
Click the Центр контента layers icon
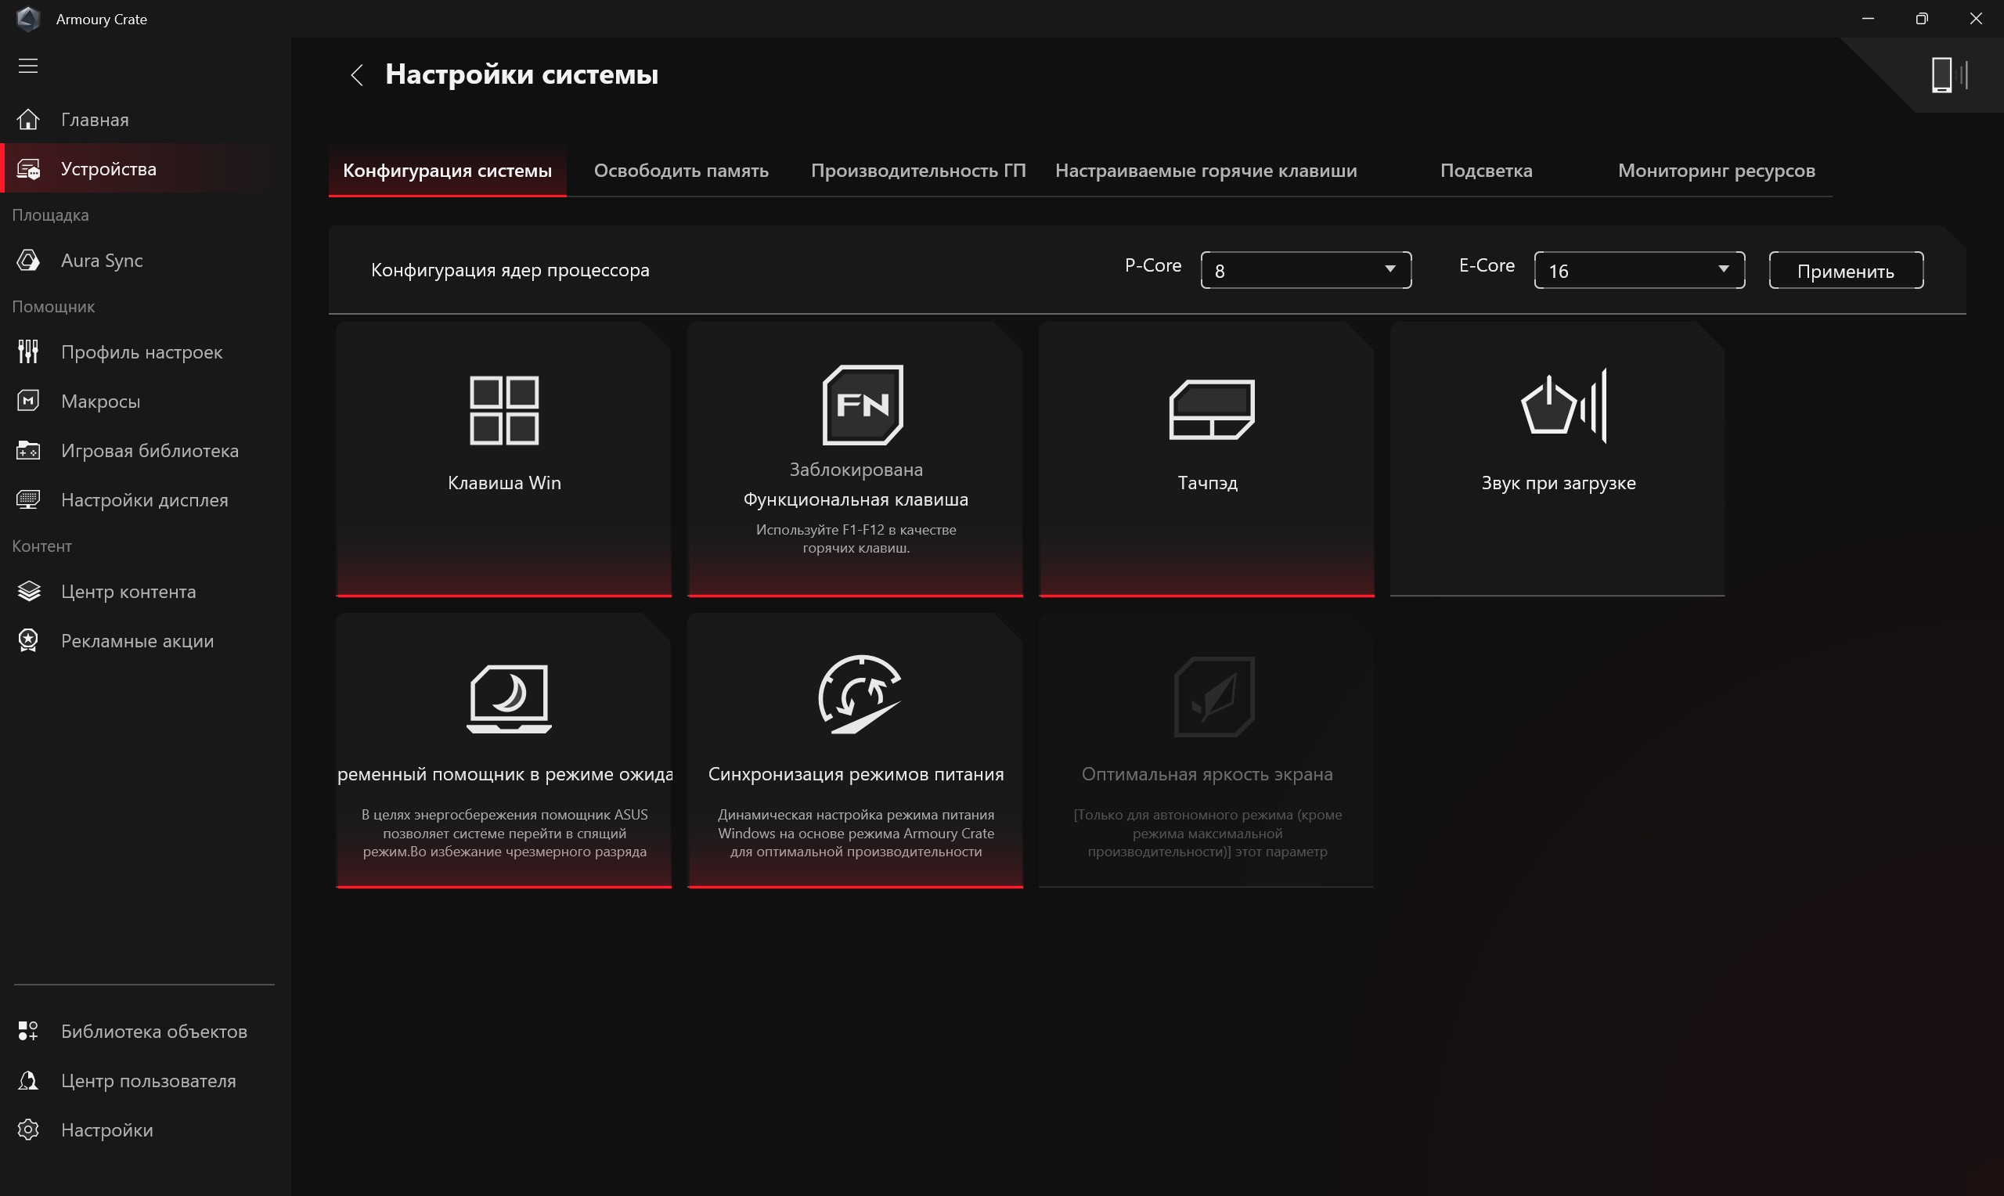coord(28,592)
